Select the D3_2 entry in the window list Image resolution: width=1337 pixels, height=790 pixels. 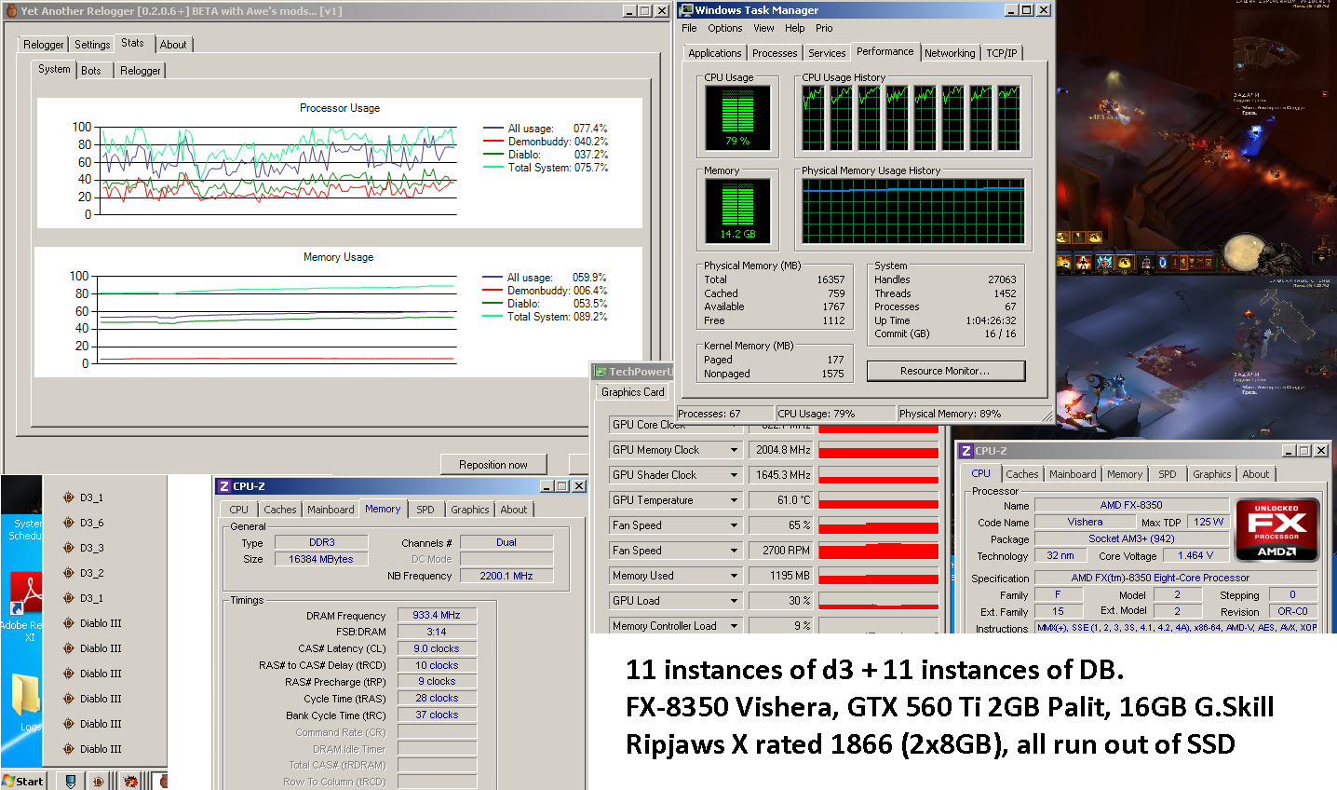91,573
